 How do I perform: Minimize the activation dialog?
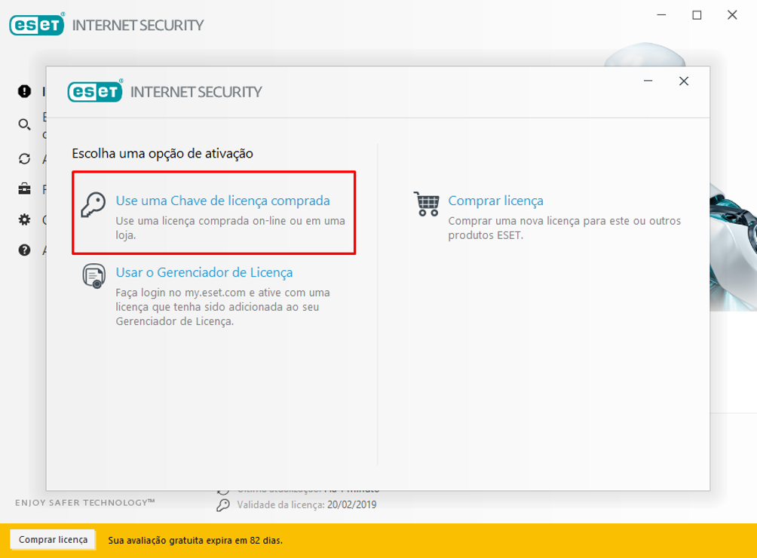point(648,81)
